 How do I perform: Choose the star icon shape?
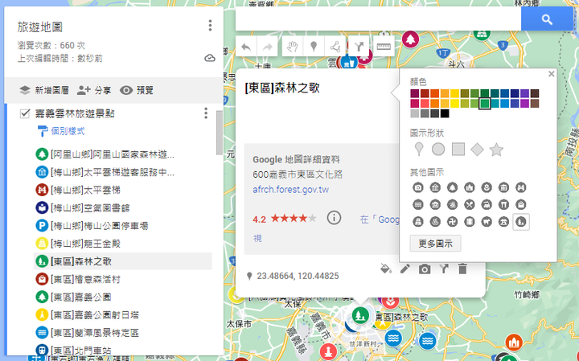[496, 150]
